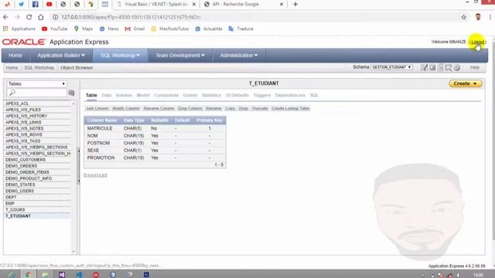This screenshot has height=278, width=495.
Task: Go to the Home tab in APEX navigation
Action: point(15,56)
